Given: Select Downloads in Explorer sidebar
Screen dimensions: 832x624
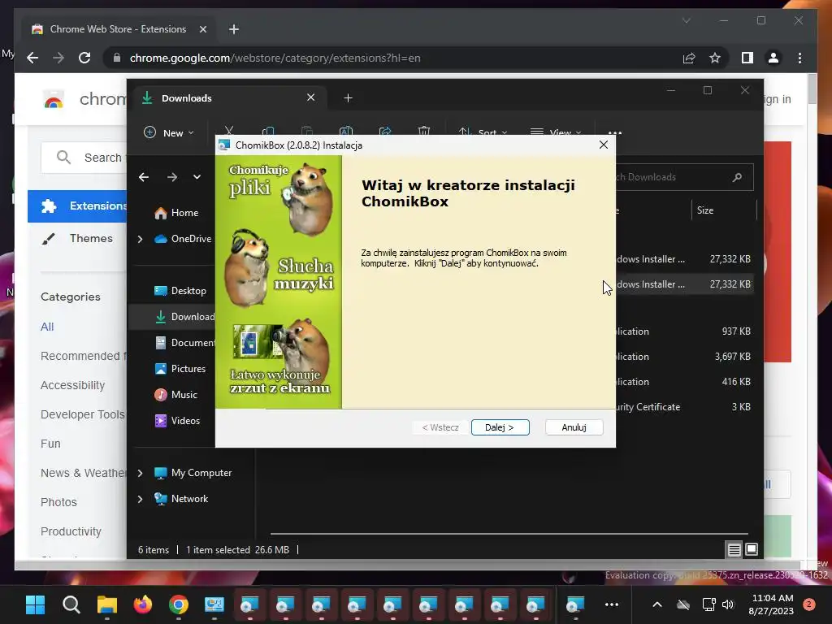Looking at the screenshot, I should click(184, 317).
